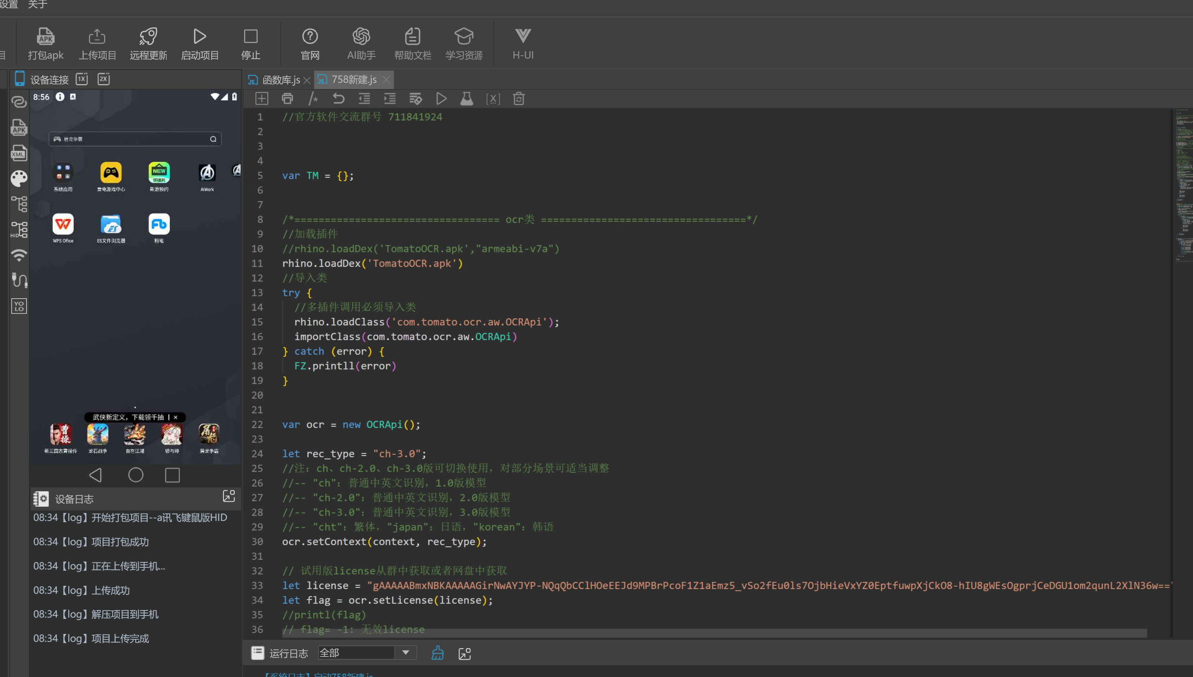
Task: Close the 函数库.js tab
Action: tap(307, 80)
